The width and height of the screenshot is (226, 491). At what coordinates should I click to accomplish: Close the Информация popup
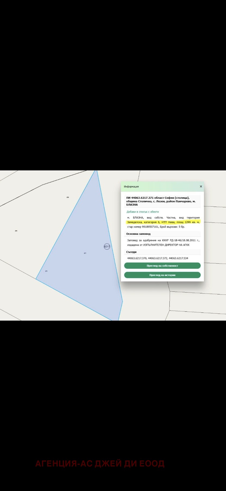pyautogui.click(x=201, y=186)
